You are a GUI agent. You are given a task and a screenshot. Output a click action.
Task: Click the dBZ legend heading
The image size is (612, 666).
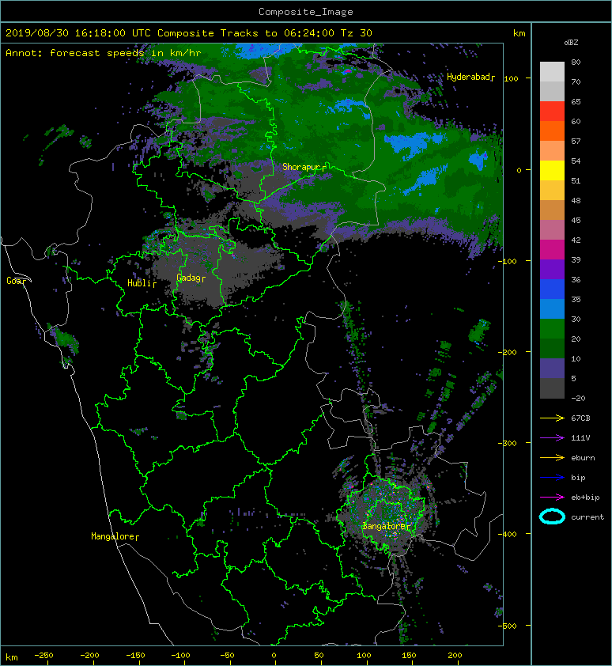[x=571, y=43]
